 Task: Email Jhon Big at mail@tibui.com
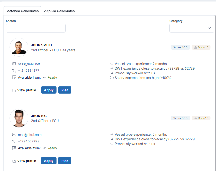point(30,135)
